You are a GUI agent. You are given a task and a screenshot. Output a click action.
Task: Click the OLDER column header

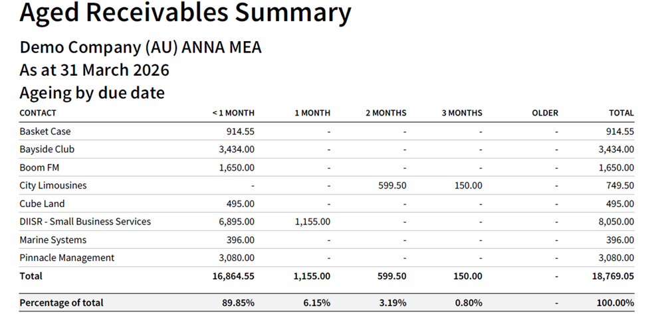[545, 113]
